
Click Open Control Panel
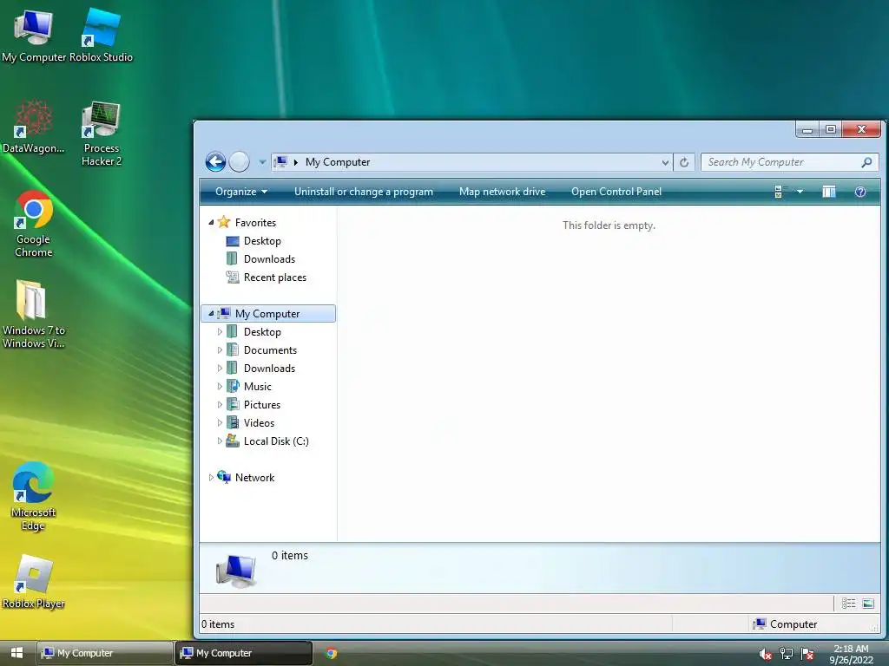pos(616,192)
